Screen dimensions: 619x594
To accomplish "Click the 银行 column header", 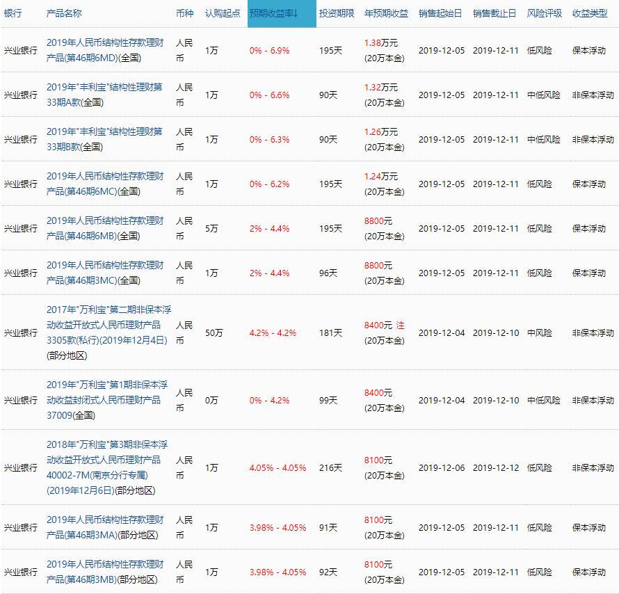I will [13, 13].
